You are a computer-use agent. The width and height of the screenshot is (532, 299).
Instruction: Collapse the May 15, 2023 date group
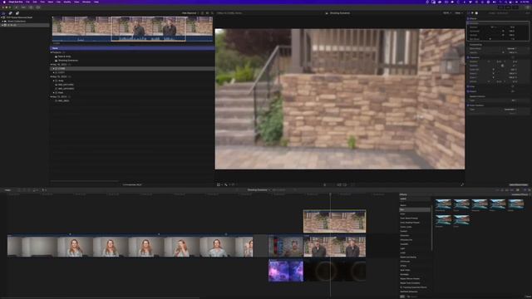click(x=52, y=76)
